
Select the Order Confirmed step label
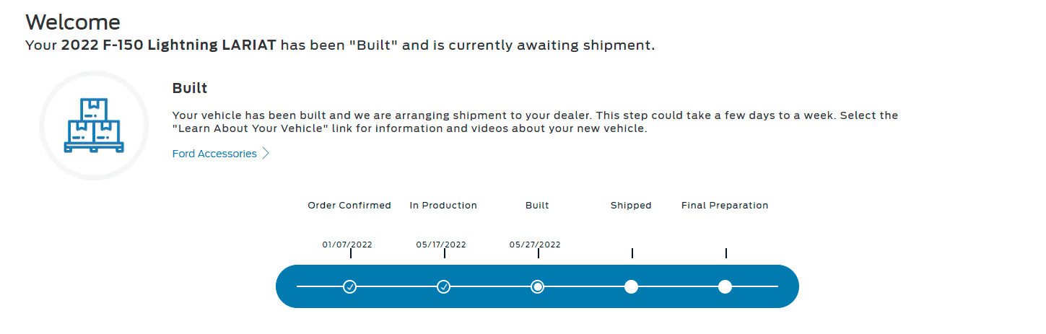349,206
